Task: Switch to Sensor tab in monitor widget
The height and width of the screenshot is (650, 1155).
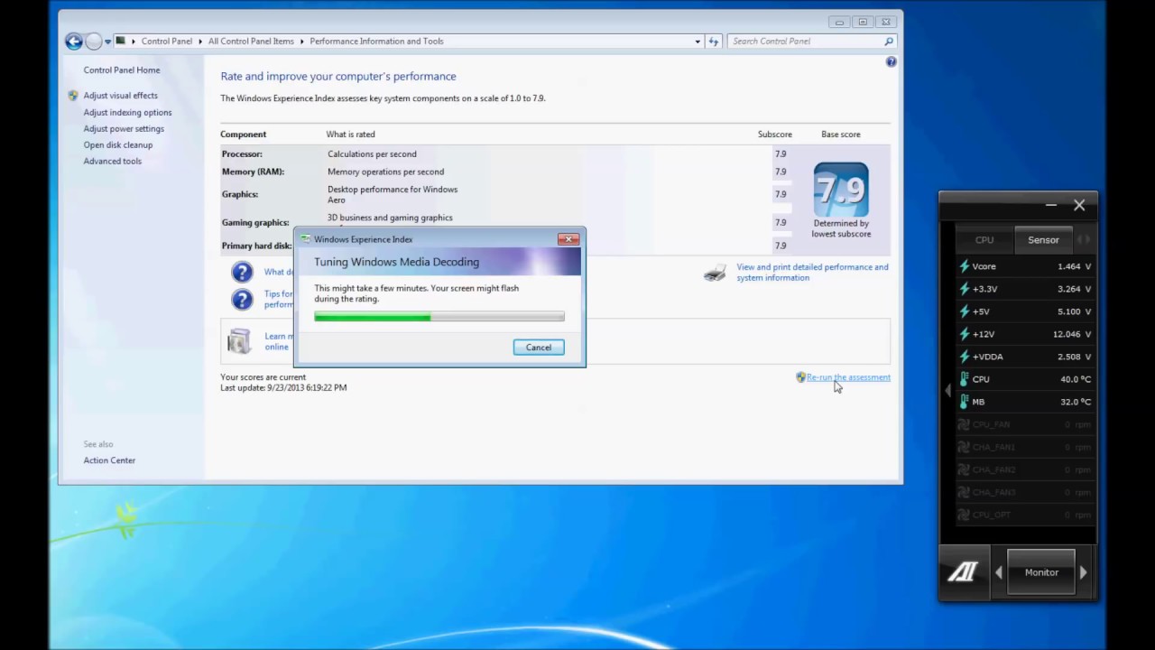Action: [1043, 240]
